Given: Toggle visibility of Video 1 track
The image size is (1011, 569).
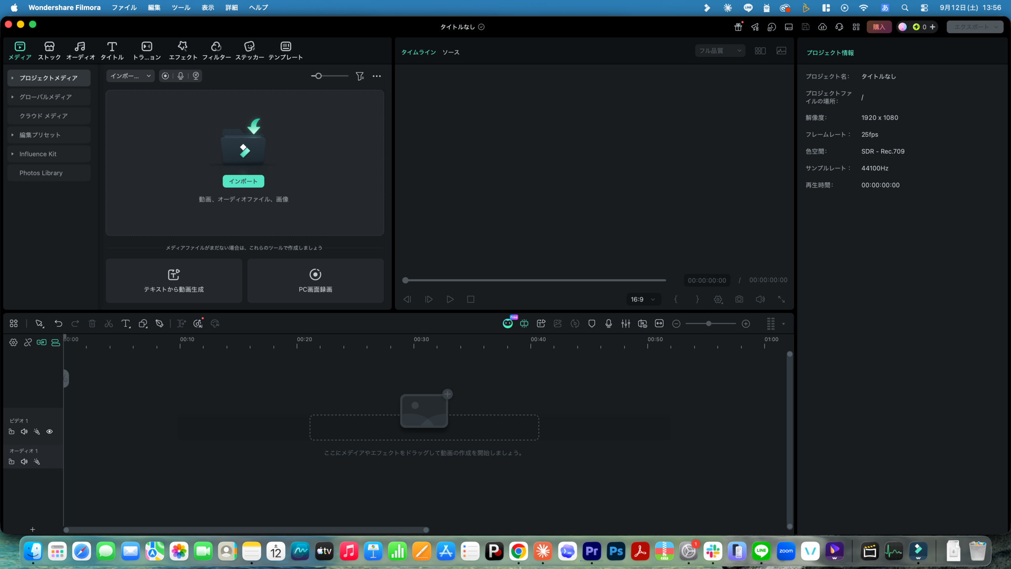Looking at the screenshot, I should pos(49,431).
